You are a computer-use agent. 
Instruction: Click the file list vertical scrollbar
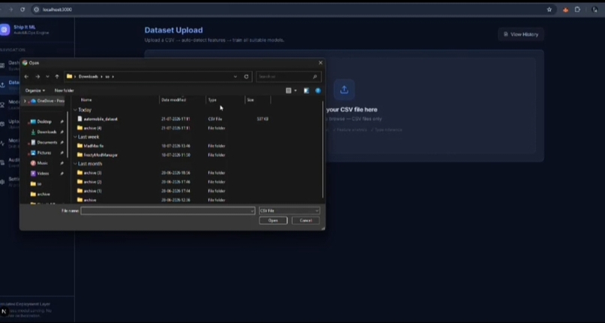(x=323, y=149)
